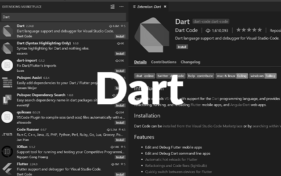Click the IORun extension icon
This screenshot has height=176, width=281.
pos(7,151)
